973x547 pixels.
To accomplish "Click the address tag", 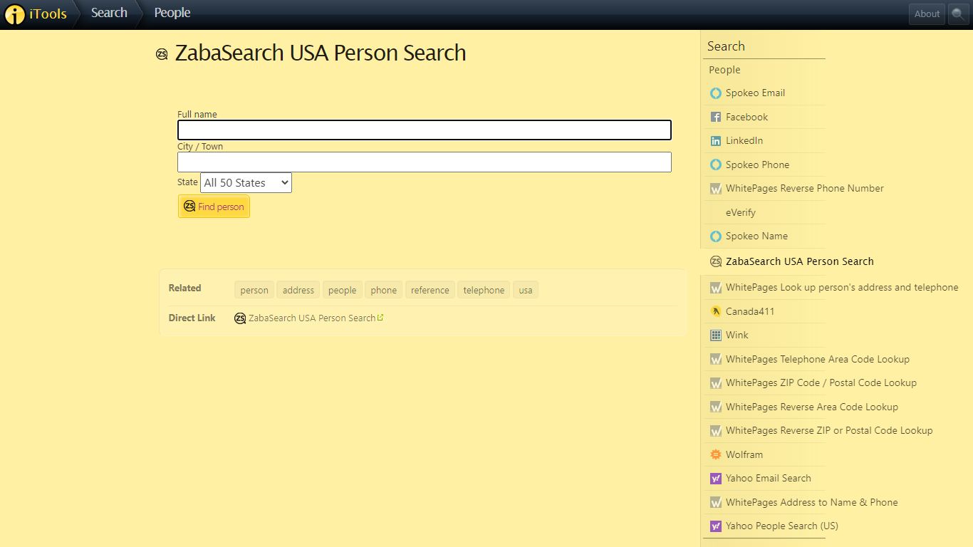I will (298, 290).
